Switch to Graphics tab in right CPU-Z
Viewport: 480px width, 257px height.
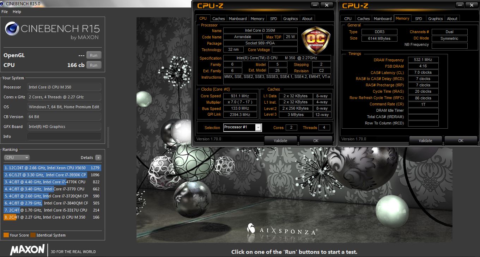click(436, 19)
